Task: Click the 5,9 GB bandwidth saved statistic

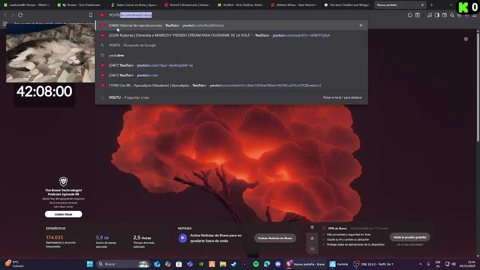Action: click(x=102, y=237)
